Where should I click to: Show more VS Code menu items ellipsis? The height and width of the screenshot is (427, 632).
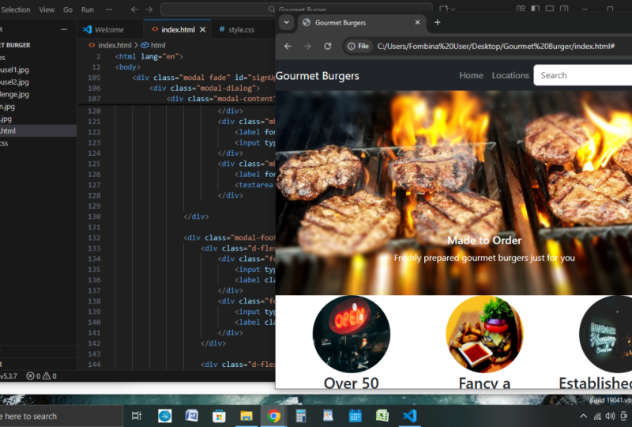point(109,9)
